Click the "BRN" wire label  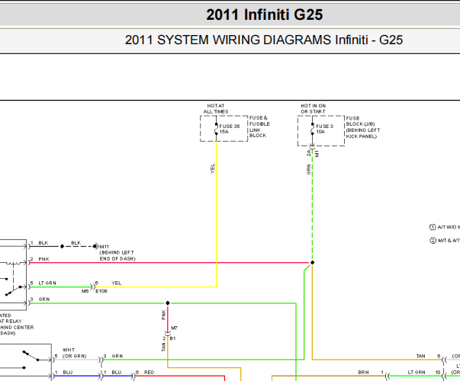363,372
